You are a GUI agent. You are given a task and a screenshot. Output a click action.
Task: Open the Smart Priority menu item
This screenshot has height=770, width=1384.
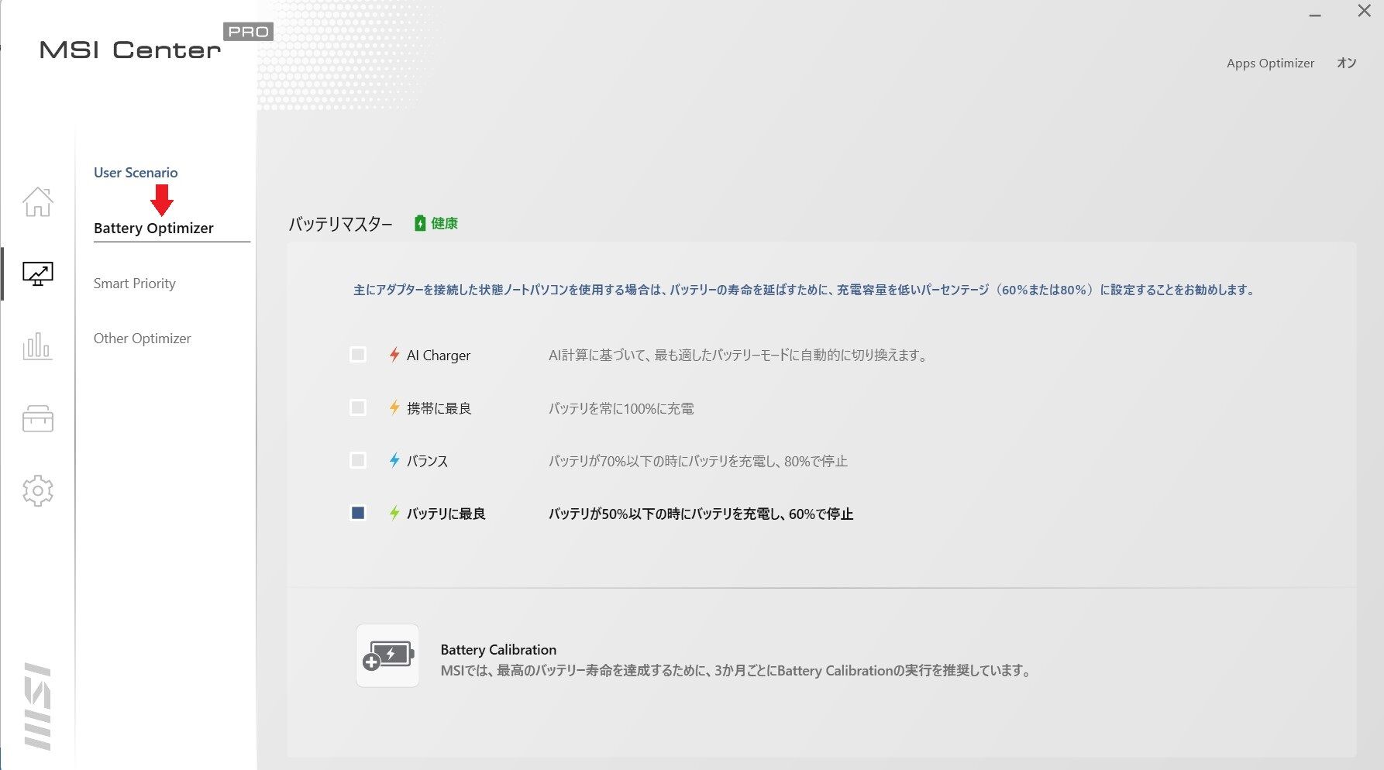[135, 284]
